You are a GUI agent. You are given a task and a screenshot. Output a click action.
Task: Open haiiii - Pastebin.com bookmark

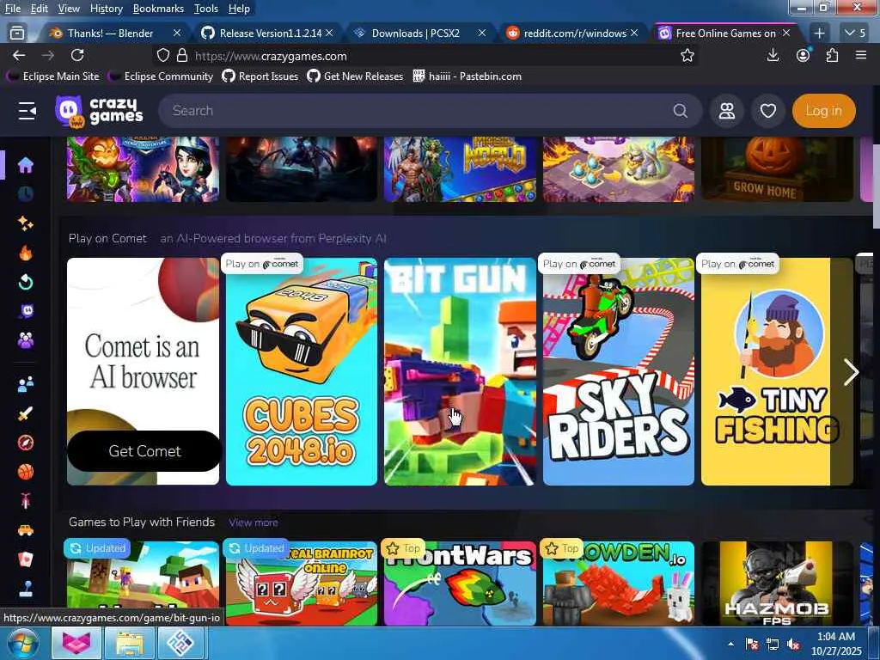click(467, 76)
